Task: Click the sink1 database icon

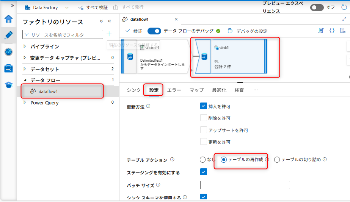Action: click(x=204, y=56)
